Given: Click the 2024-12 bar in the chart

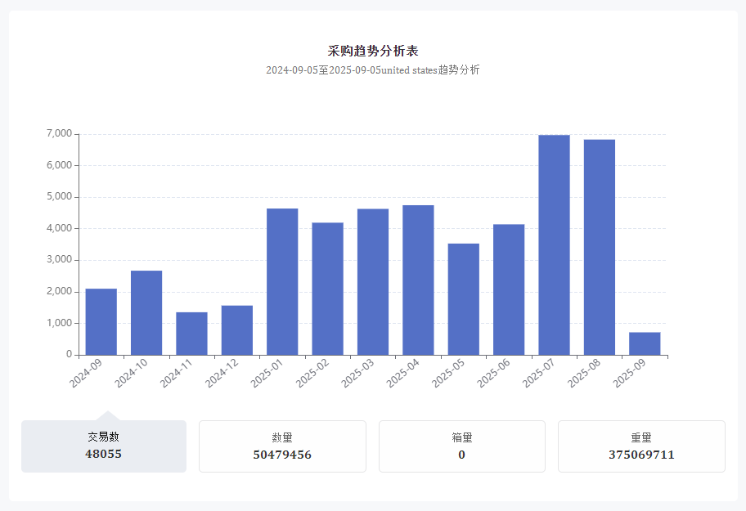Looking at the screenshot, I should point(237,330).
